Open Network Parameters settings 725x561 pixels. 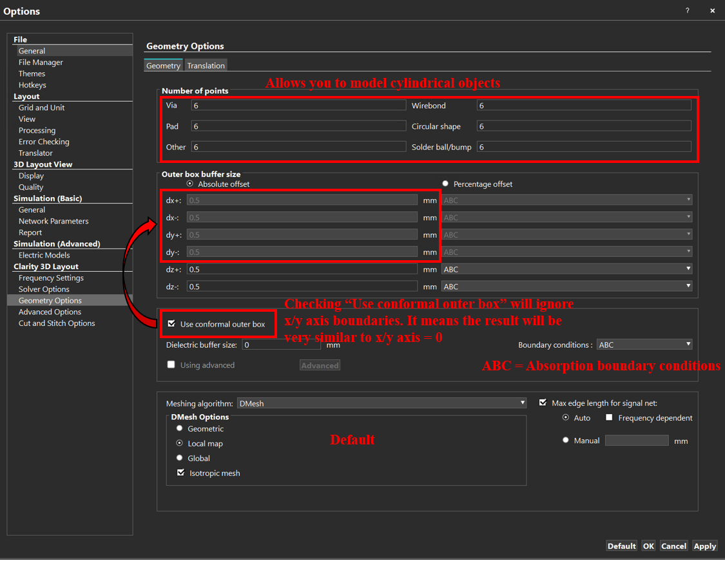(53, 221)
